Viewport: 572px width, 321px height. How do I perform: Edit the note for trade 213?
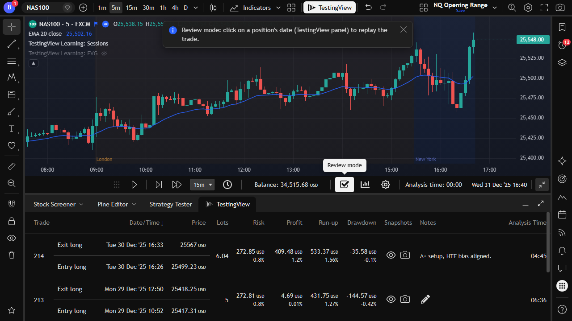(425, 299)
